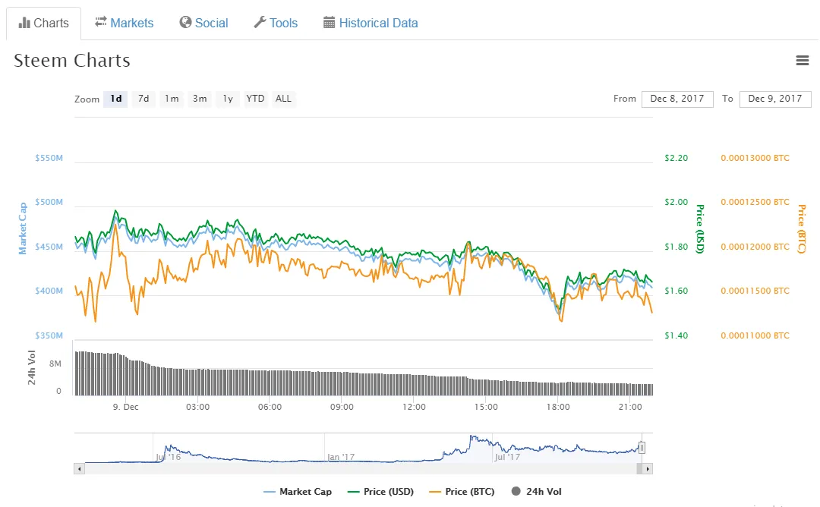The image size is (820, 507).
Task: Click the Jan '17 region in navigator
Action: point(341,457)
